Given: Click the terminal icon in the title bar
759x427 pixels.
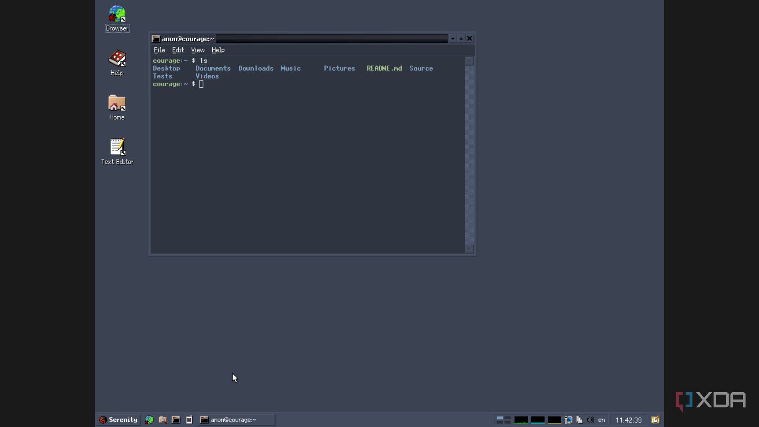Looking at the screenshot, I should tap(156, 39).
